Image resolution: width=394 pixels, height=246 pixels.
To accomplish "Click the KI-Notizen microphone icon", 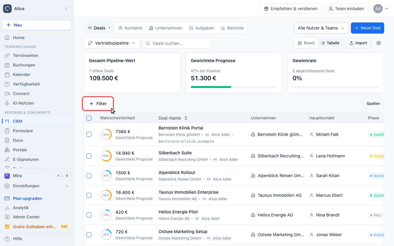I will tap(7, 103).
